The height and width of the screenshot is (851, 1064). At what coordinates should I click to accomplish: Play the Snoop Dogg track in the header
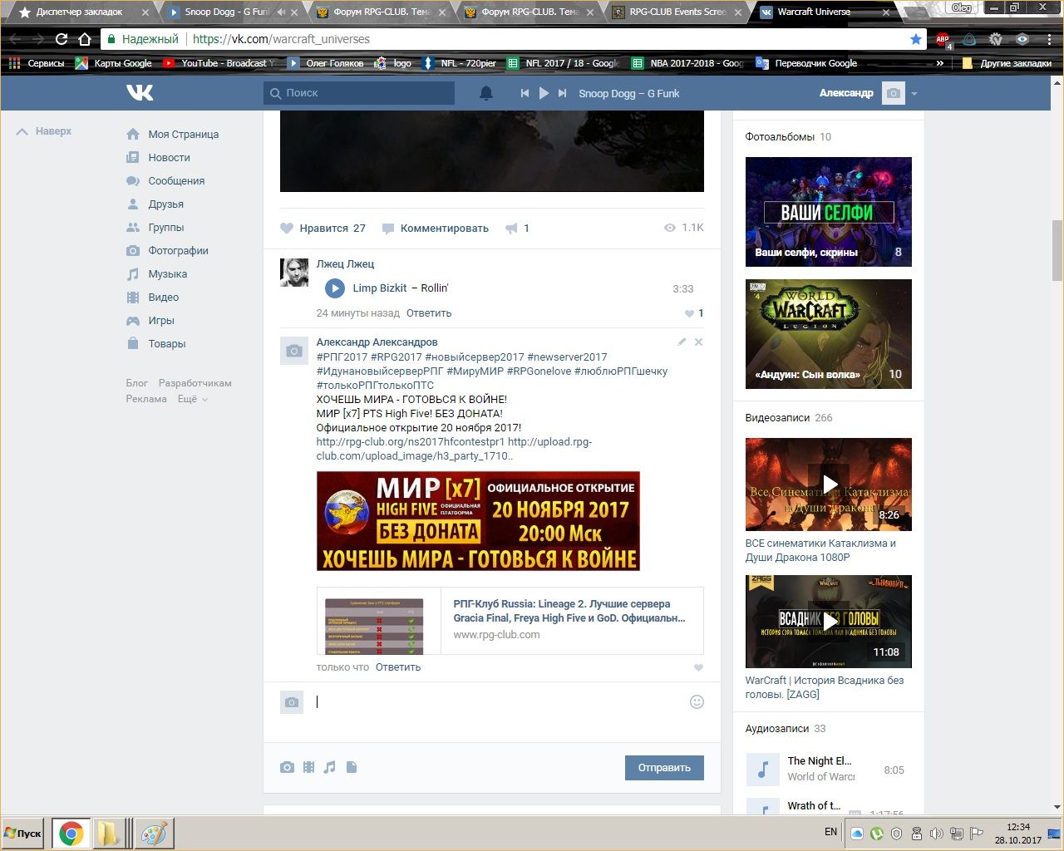point(544,93)
